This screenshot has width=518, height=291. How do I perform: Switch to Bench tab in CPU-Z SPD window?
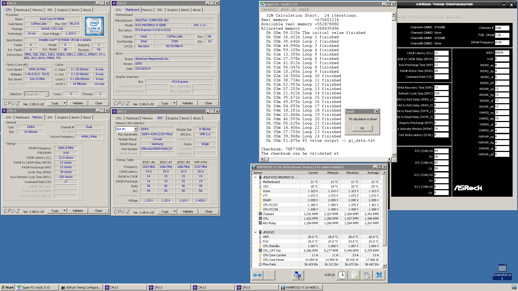click(185, 118)
